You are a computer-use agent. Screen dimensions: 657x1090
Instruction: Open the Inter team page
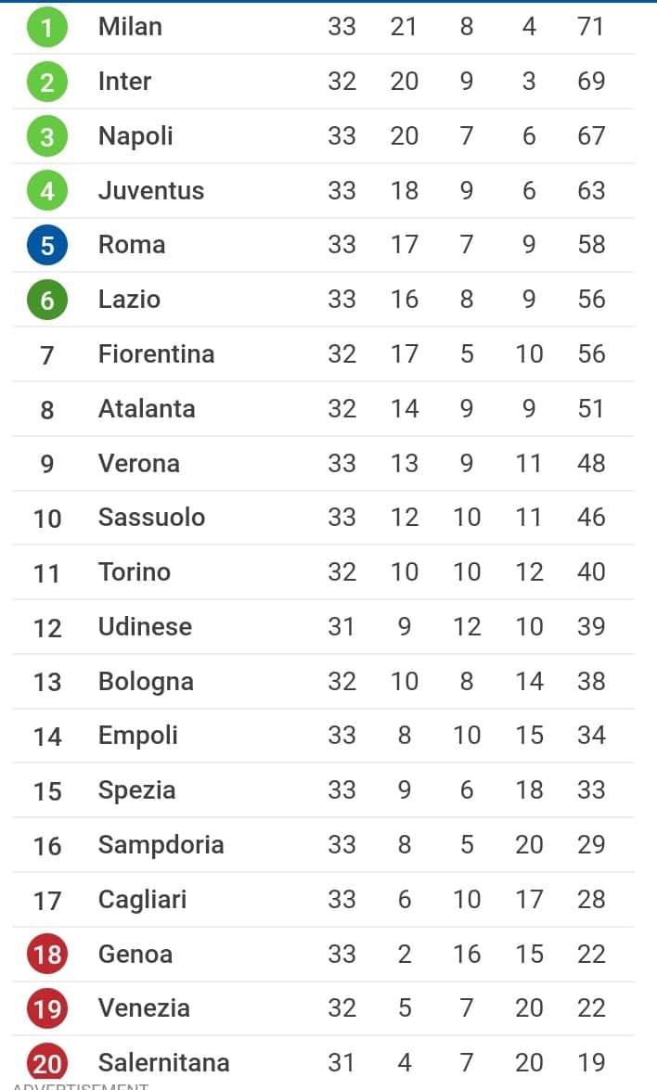(124, 82)
